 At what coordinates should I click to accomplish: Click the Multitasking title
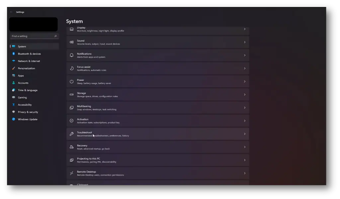[x=84, y=106]
